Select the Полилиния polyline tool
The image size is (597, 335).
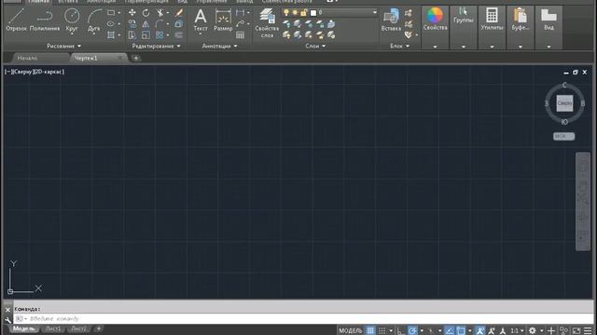(x=45, y=20)
